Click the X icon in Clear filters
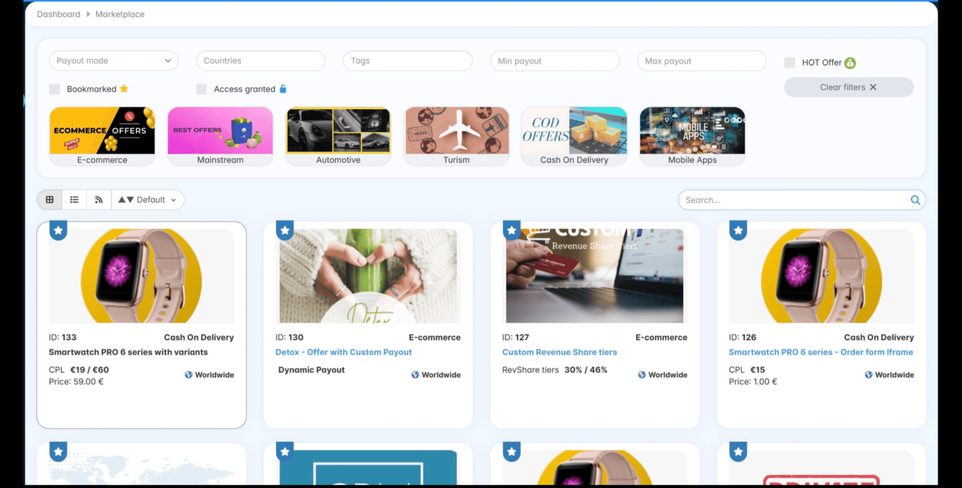This screenshot has height=488, width=962. click(x=873, y=87)
